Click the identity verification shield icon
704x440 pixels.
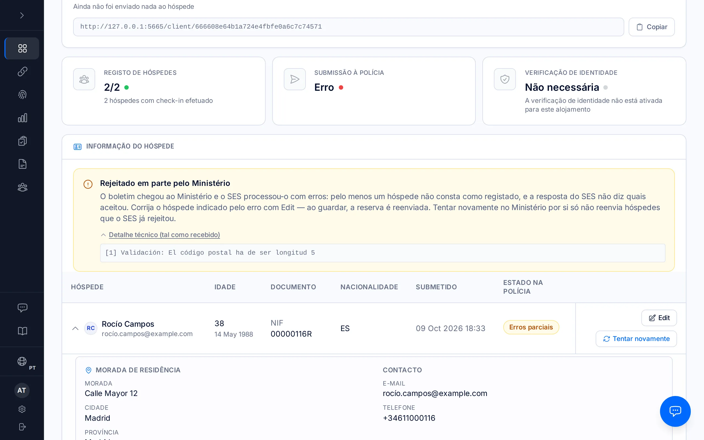click(505, 79)
